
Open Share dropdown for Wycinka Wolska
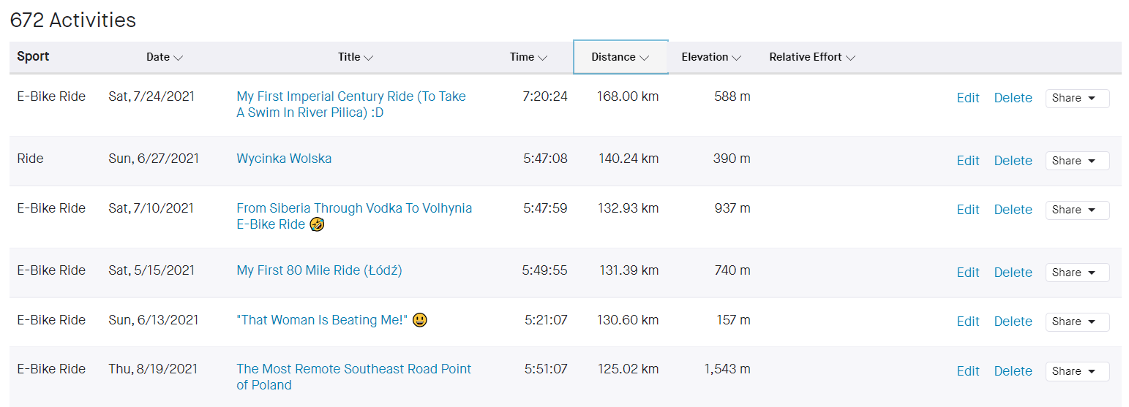click(1076, 161)
